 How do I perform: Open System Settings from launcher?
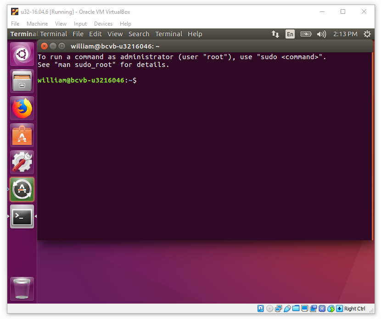click(x=22, y=162)
